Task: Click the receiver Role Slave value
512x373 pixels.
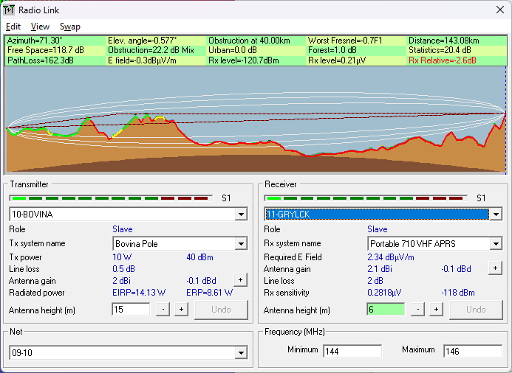Action: coord(377,229)
